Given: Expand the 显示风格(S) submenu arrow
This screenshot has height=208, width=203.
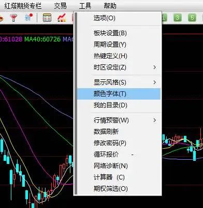Looking at the screenshot, I should (155, 82).
